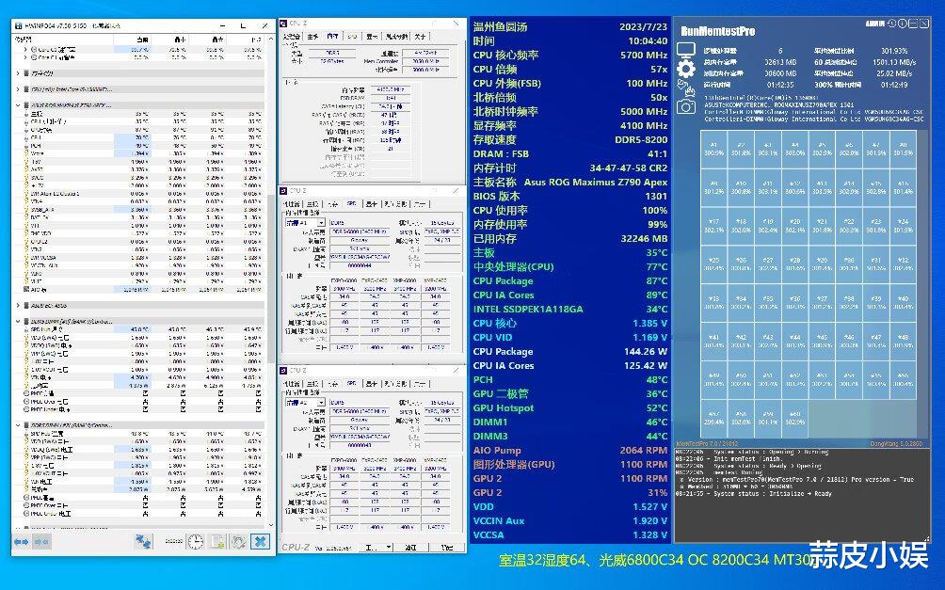Open HWiNFO network remote monitoring icon
The image size is (945, 590).
tap(143, 541)
